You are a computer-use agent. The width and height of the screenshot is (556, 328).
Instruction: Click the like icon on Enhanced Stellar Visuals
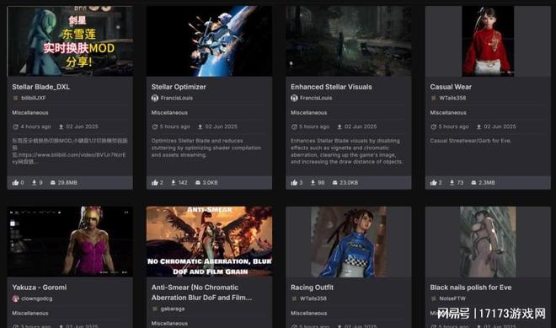pyautogui.click(x=294, y=182)
